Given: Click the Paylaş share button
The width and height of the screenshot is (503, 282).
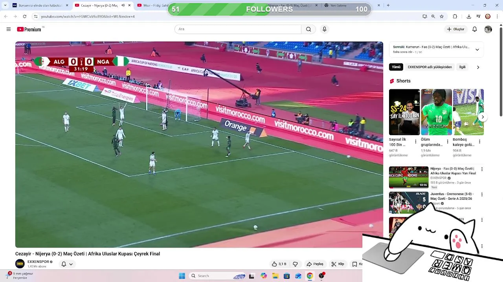Looking at the screenshot, I should click(x=315, y=264).
